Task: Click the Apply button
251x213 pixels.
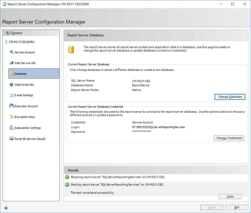Action: [x=211, y=207]
